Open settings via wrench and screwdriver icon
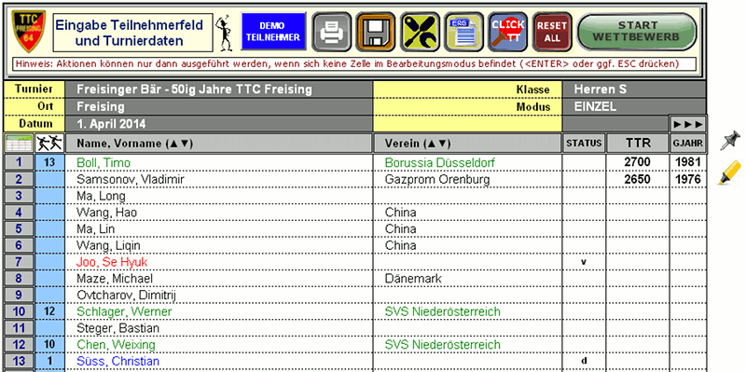 click(420, 32)
